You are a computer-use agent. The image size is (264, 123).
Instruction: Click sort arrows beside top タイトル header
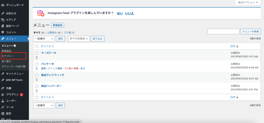coord(53,46)
